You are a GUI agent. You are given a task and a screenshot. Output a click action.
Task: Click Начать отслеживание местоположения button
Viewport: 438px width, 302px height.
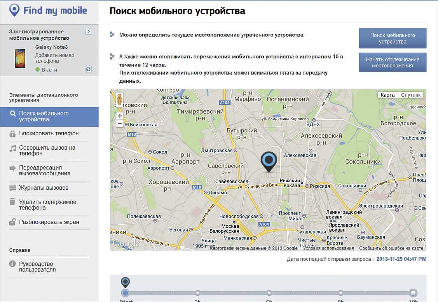(x=393, y=62)
